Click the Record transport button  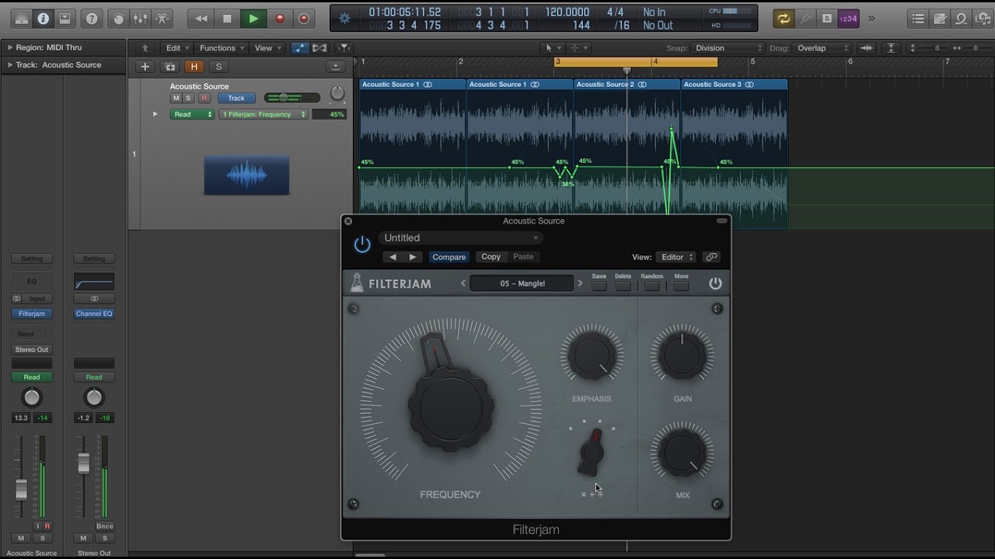[x=280, y=19]
